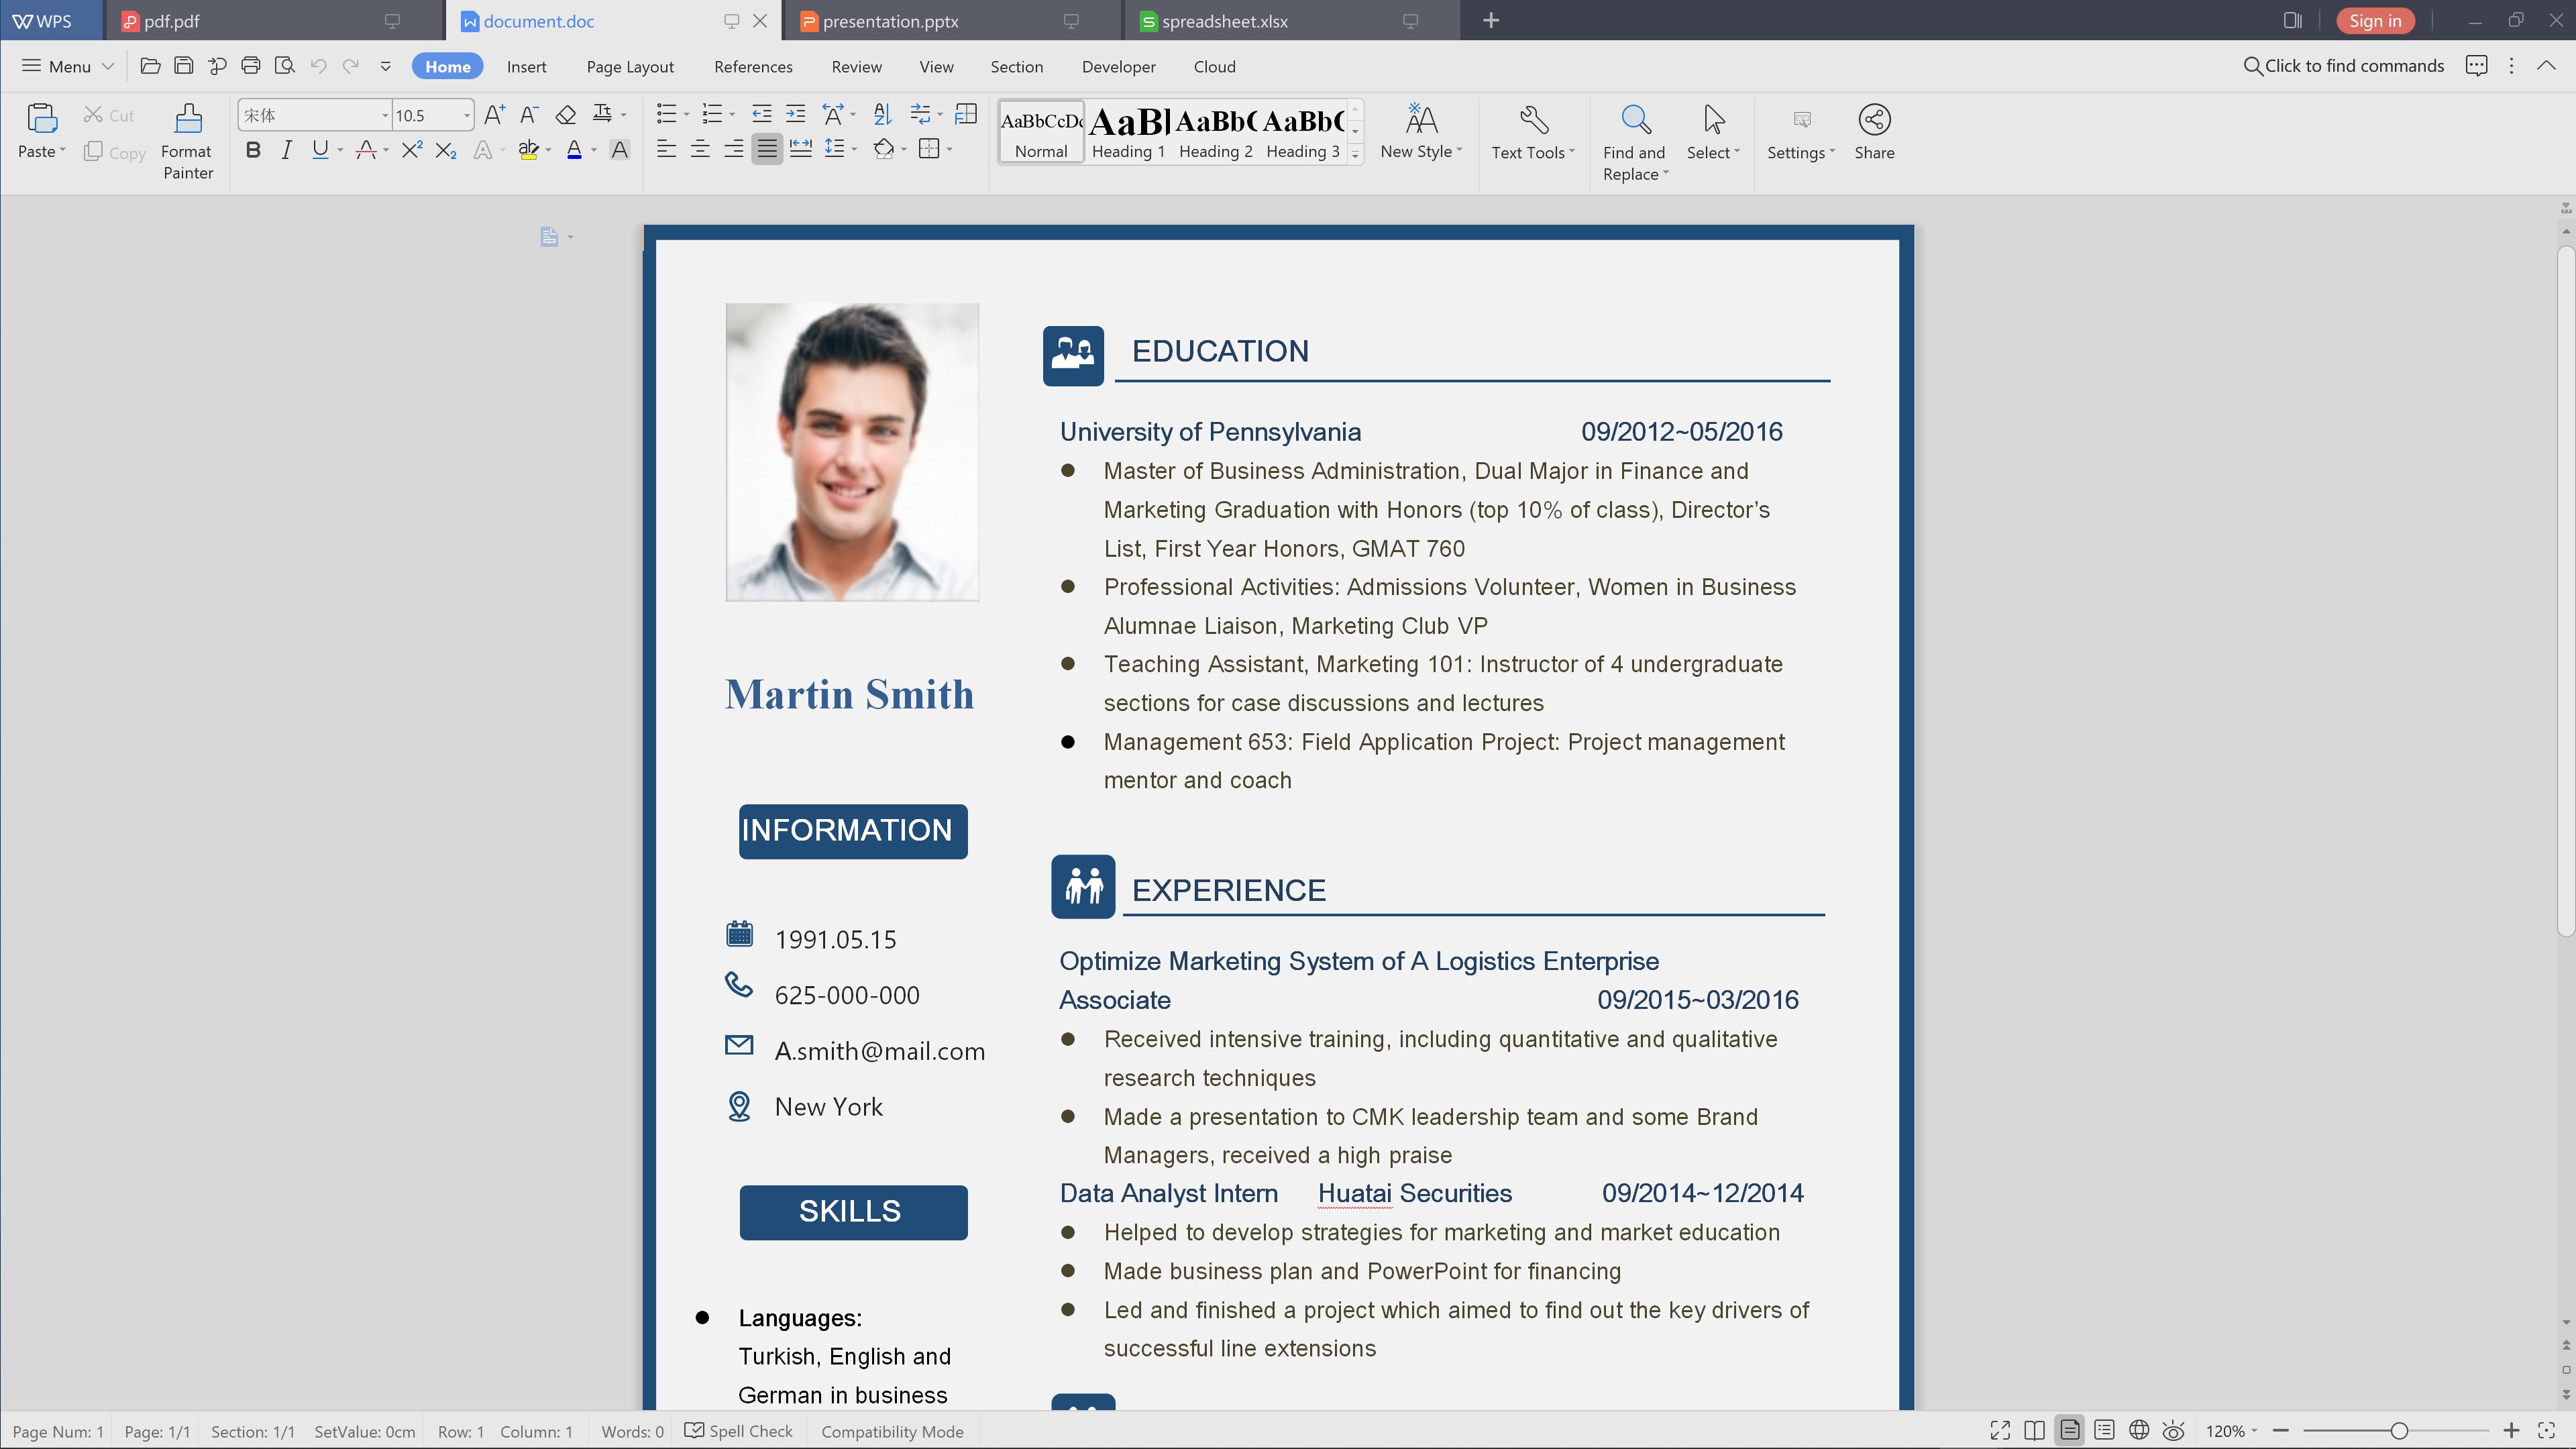The height and width of the screenshot is (1449, 2576).
Task: Toggle Spell Check in the status bar
Action: pyautogui.click(x=739, y=1431)
